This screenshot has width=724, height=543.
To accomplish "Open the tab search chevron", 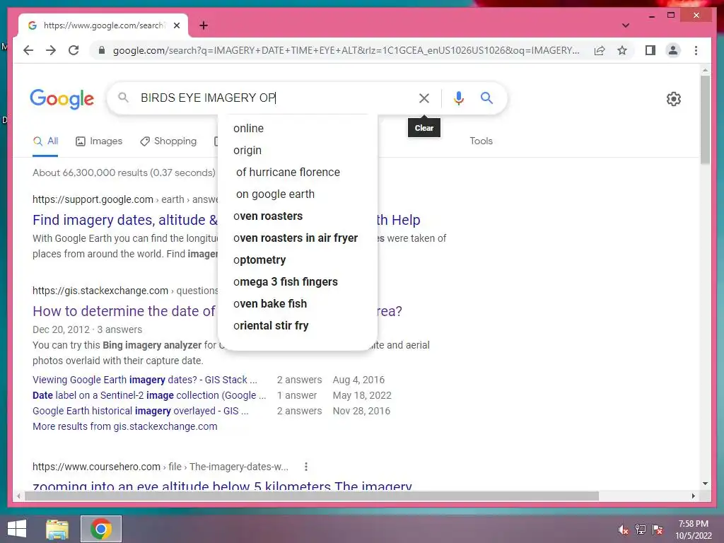I will click(x=626, y=25).
